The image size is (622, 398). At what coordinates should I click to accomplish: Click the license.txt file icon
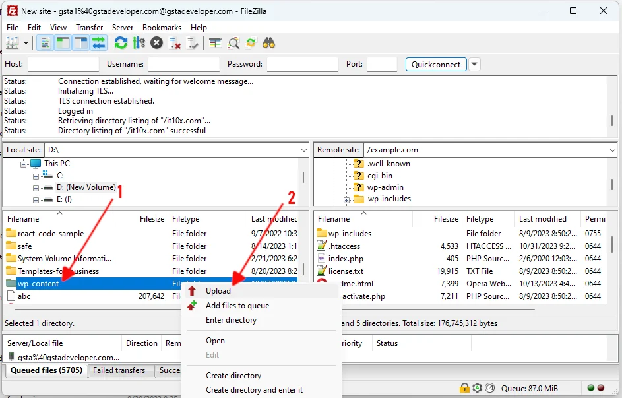[x=322, y=271]
